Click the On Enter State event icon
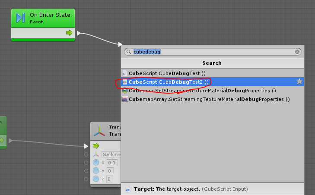Viewport: 315px width, 195px height. (20, 18)
